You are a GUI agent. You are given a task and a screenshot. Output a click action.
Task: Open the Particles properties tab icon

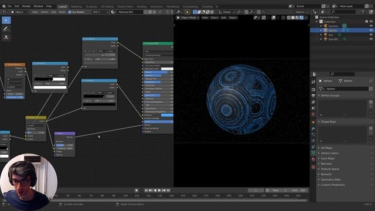313,134
